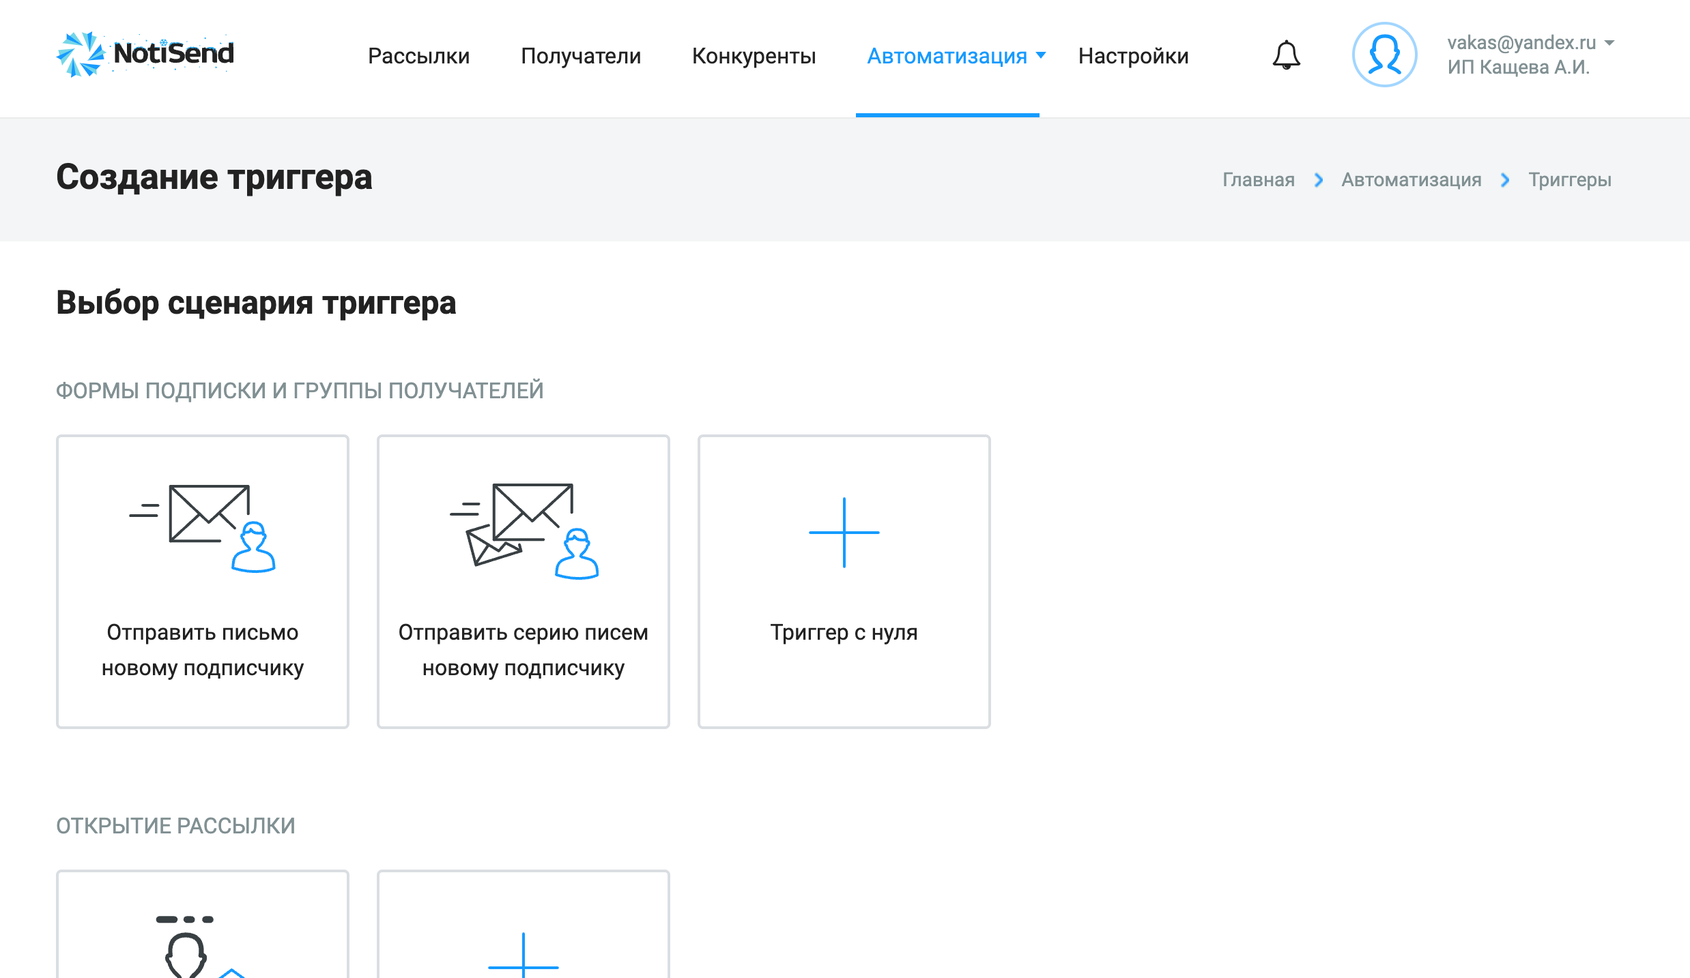Open notifications bell icon

(1286, 55)
